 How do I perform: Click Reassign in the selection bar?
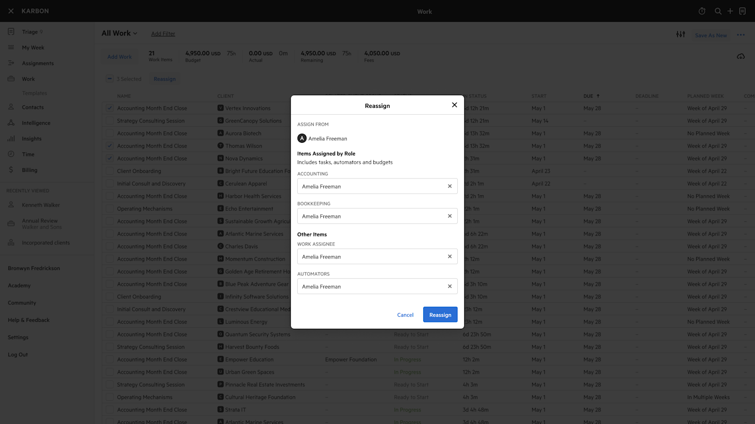[x=165, y=79]
